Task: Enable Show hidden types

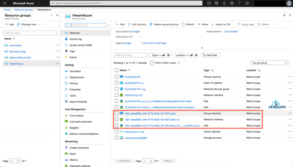Action: point(152,63)
